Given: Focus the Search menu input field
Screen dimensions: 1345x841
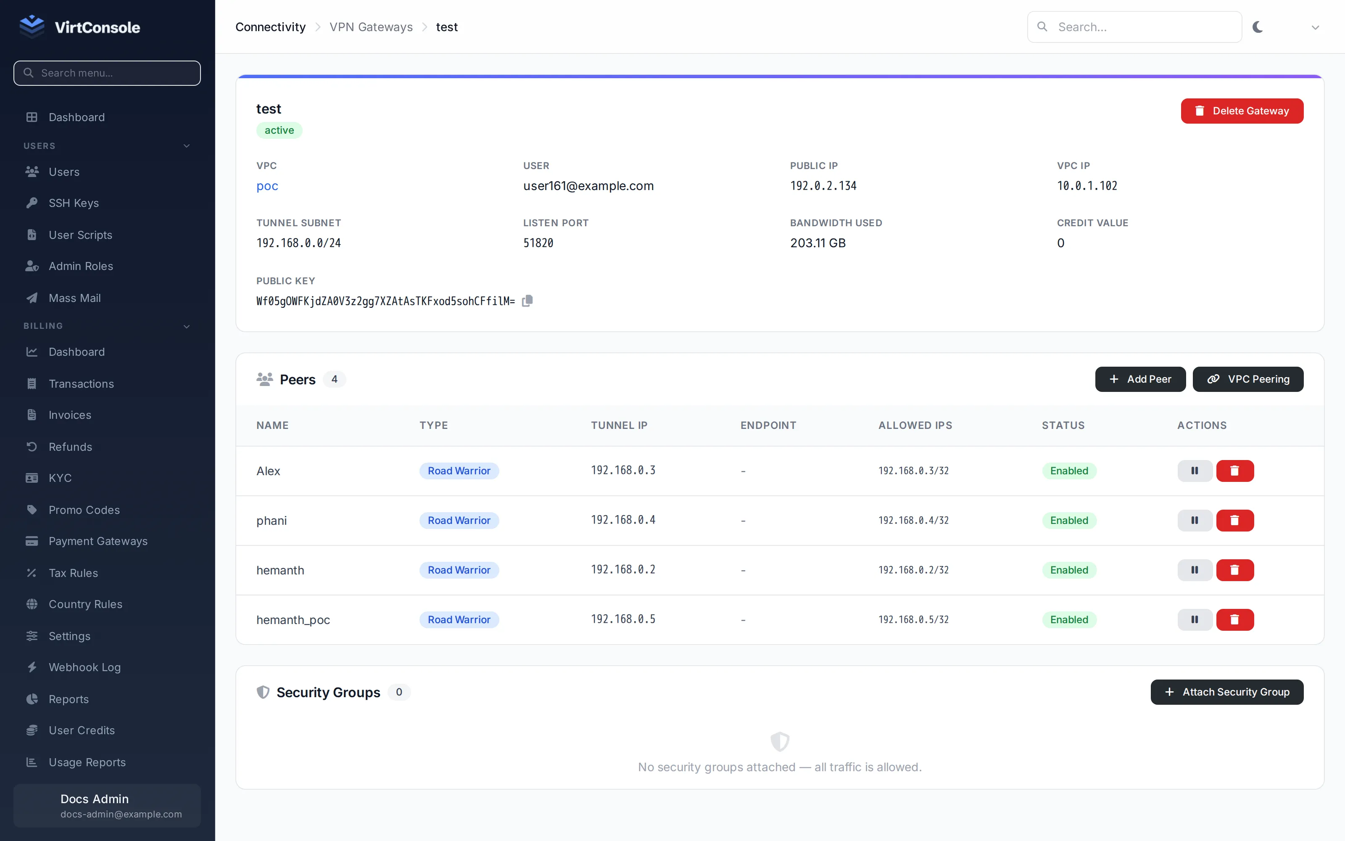Looking at the screenshot, I should (x=107, y=73).
